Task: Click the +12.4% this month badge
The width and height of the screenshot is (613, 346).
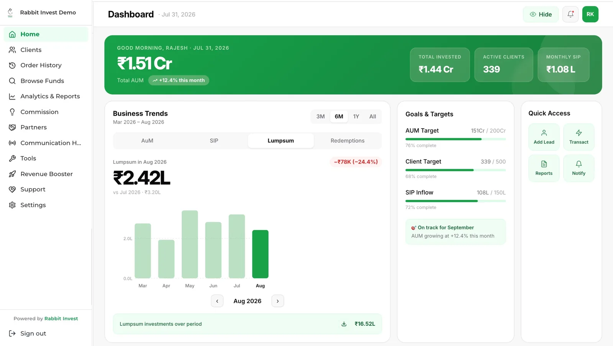Action: (179, 80)
